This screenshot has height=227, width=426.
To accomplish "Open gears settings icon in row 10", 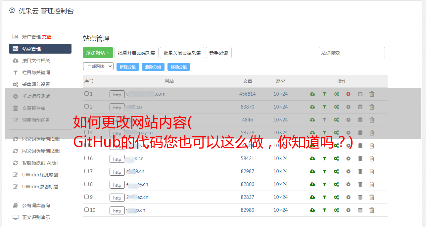I will (x=336, y=210).
